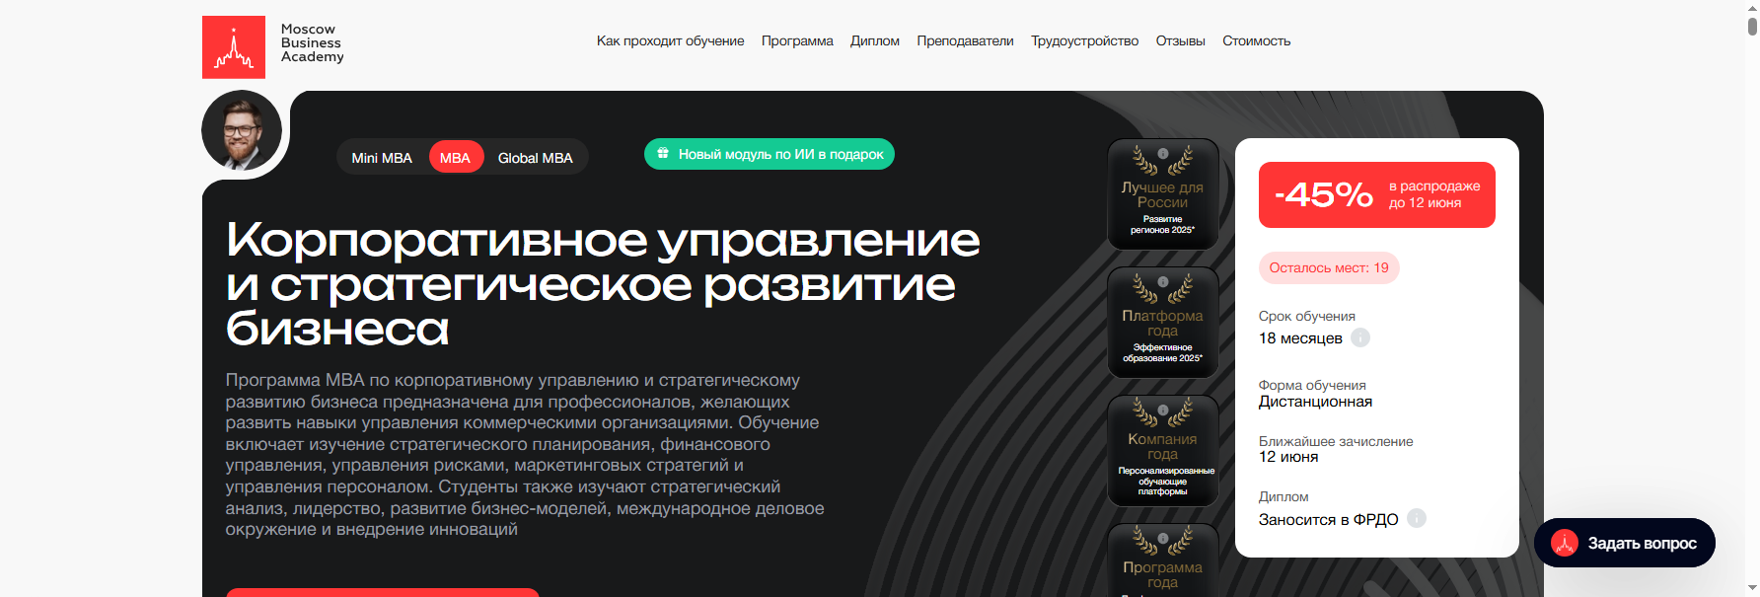Go to Как проходит обучение section
The image size is (1760, 597).
[670, 40]
